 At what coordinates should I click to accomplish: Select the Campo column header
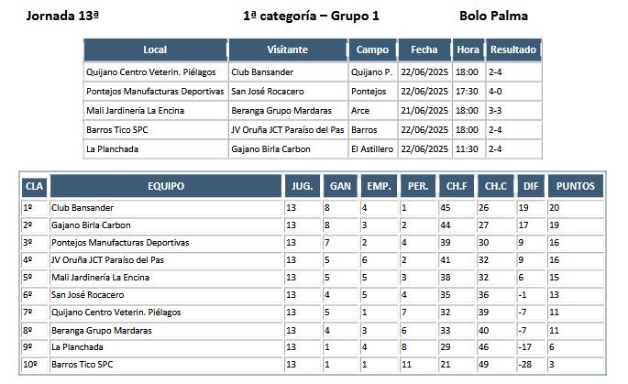(372, 49)
